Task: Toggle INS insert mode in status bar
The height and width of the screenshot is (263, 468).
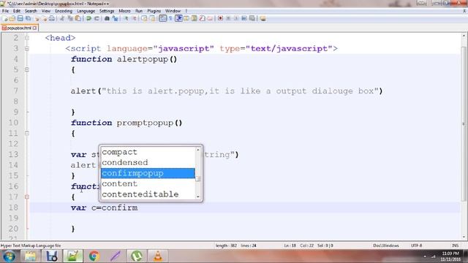Action: tap(455, 245)
